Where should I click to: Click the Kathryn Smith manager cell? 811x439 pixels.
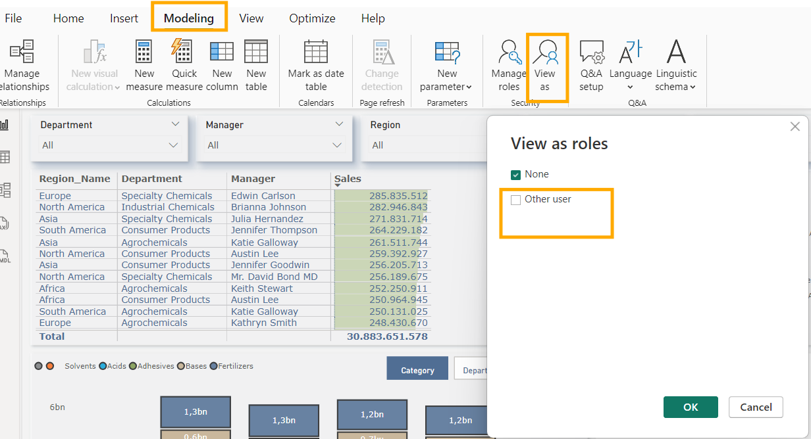tap(264, 323)
